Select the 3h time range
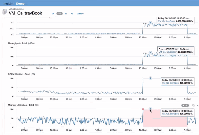This screenshot has height=135, width=199. click(53, 14)
